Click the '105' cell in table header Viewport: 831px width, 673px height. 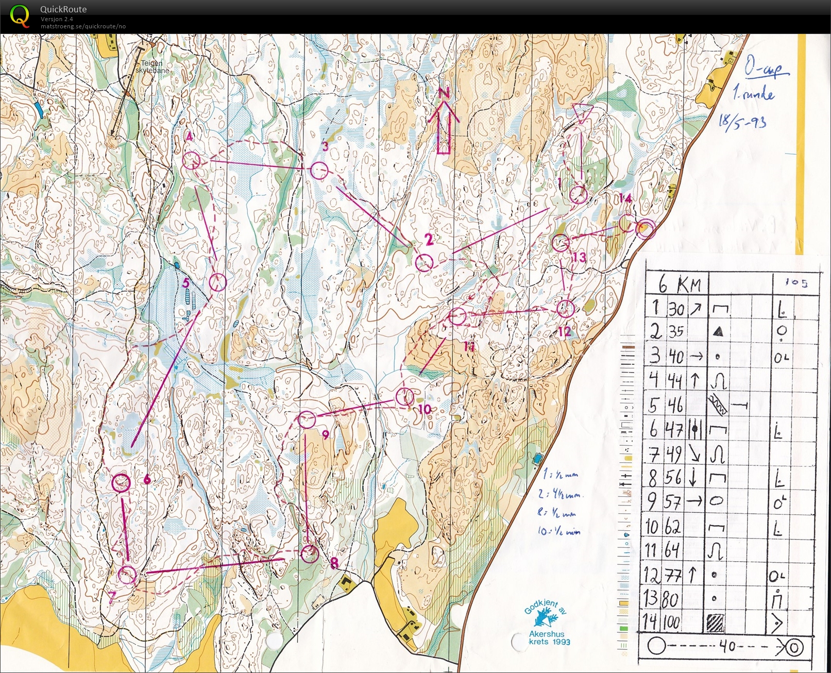click(x=796, y=282)
